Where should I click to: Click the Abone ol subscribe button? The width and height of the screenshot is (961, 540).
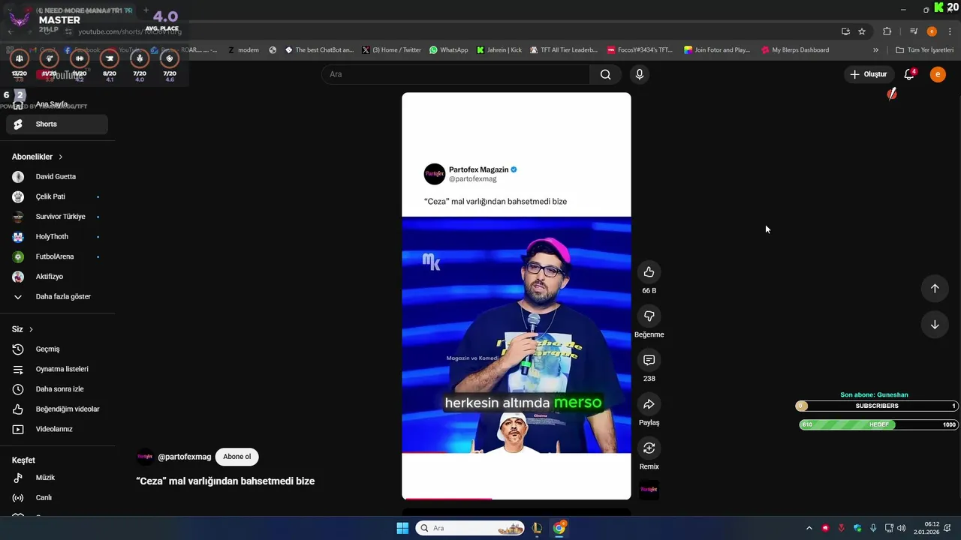pyautogui.click(x=236, y=457)
